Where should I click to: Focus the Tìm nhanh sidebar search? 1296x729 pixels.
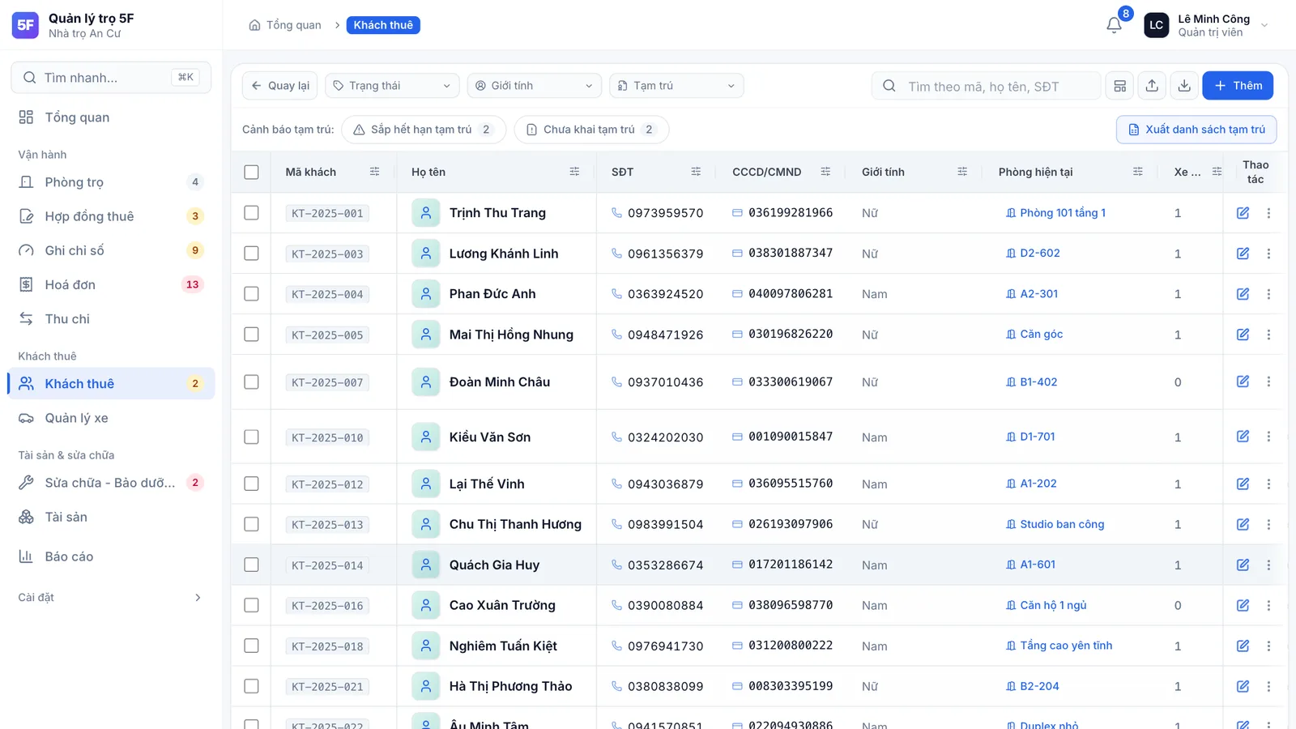111,78
